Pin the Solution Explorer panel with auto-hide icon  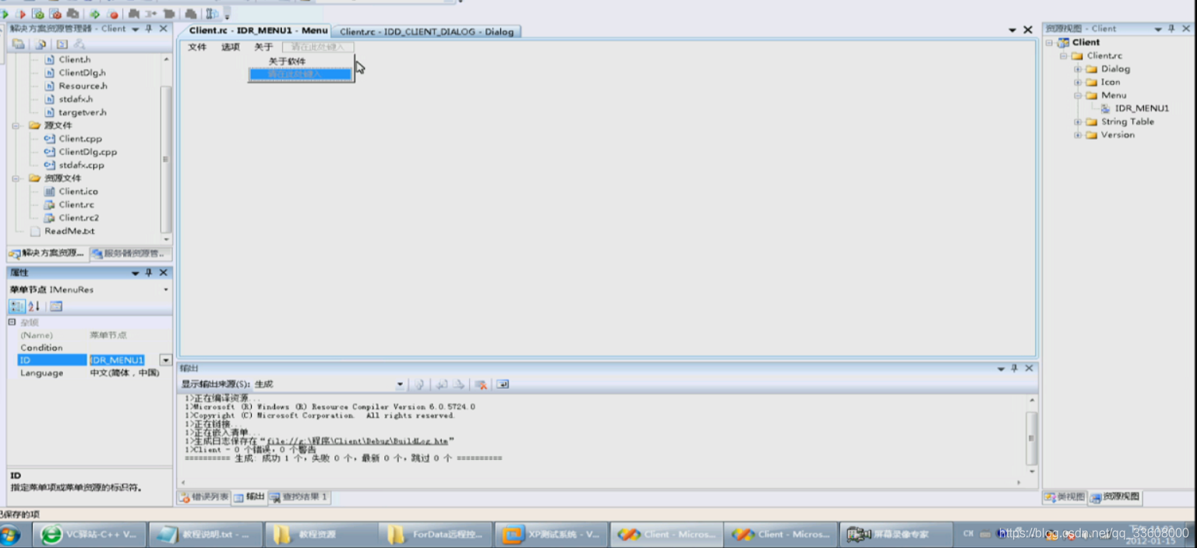coord(149,29)
